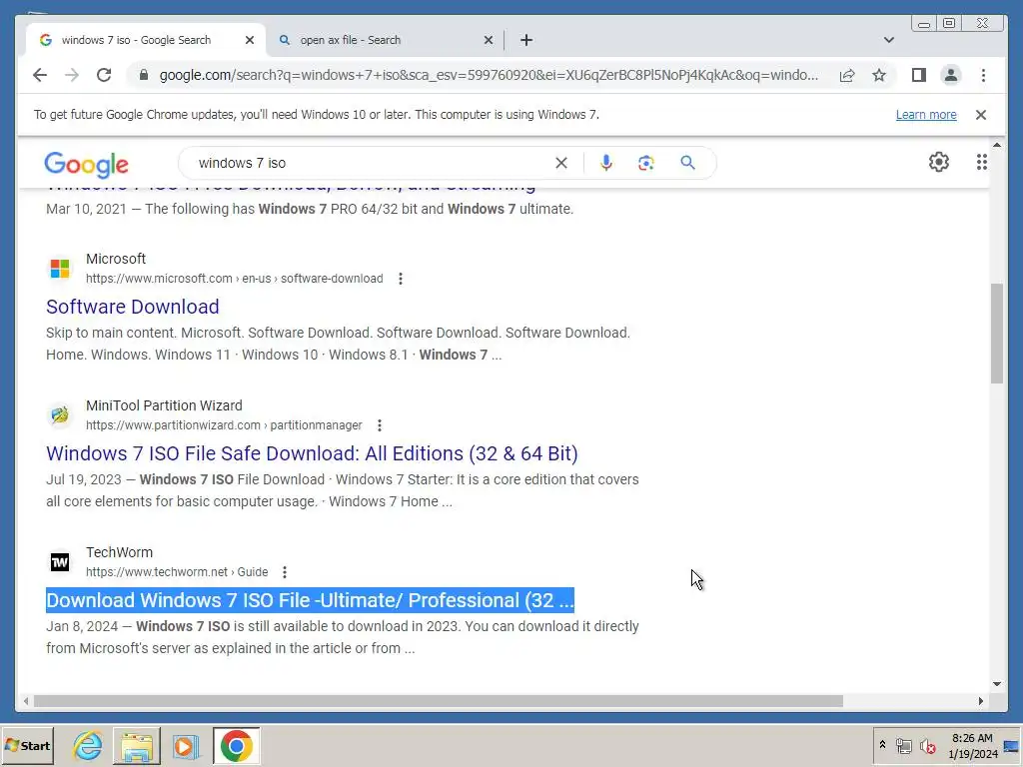Dismiss the Chrome update notice bar
Image resolution: width=1023 pixels, height=767 pixels.
[x=981, y=115]
